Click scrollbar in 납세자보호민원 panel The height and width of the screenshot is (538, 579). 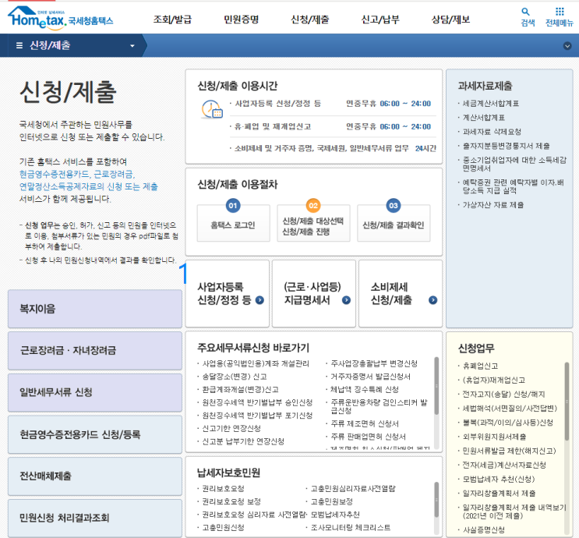(x=436, y=500)
